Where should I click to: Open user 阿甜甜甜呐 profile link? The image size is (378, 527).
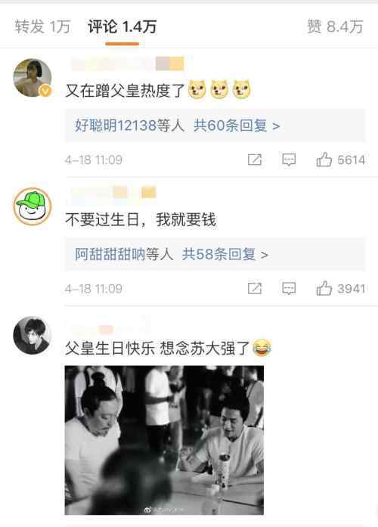tap(110, 254)
